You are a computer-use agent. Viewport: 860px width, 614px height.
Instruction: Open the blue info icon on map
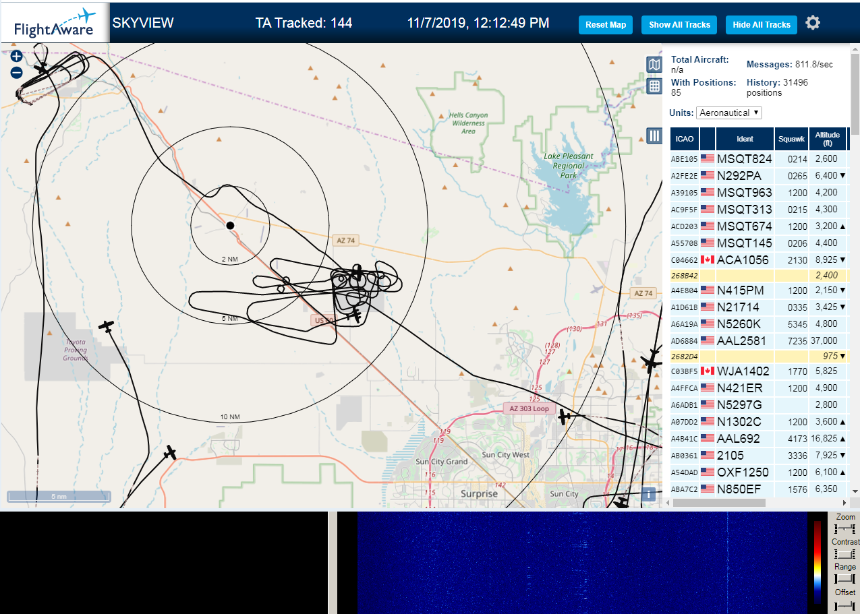point(648,494)
